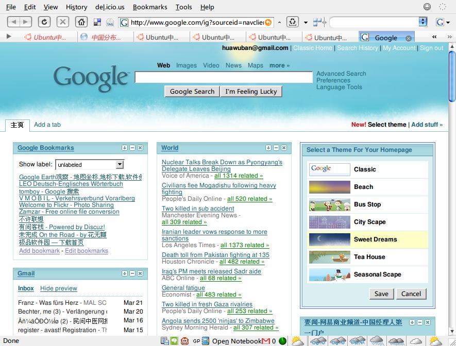Click the leftmost computer status bar icon

point(165,341)
